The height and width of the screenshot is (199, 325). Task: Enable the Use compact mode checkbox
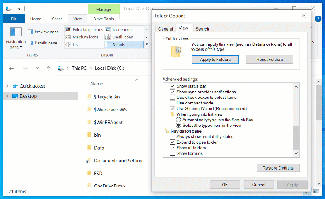pos(173,103)
